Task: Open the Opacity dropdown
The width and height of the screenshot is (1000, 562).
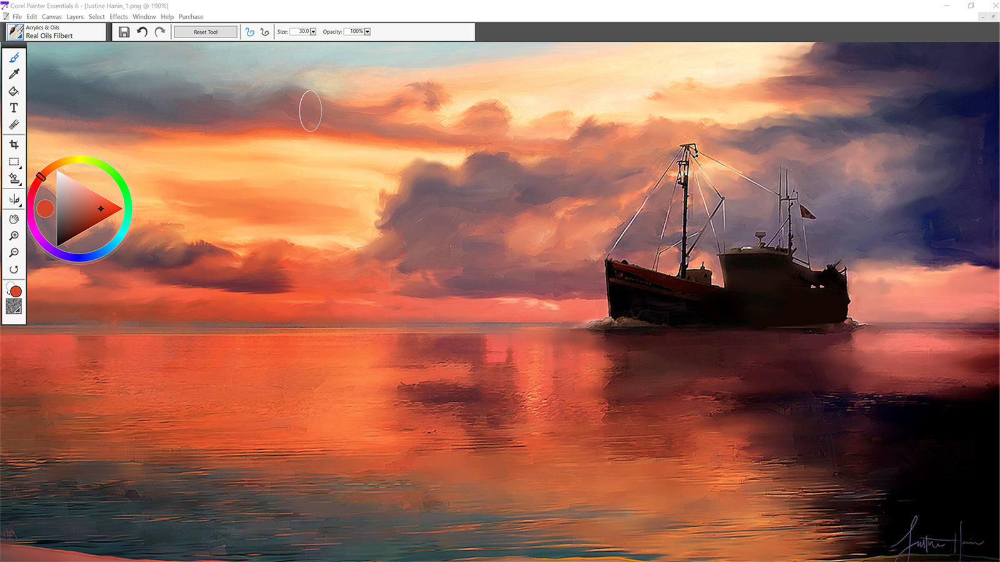Action: pyautogui.click(x=367, y=31)
